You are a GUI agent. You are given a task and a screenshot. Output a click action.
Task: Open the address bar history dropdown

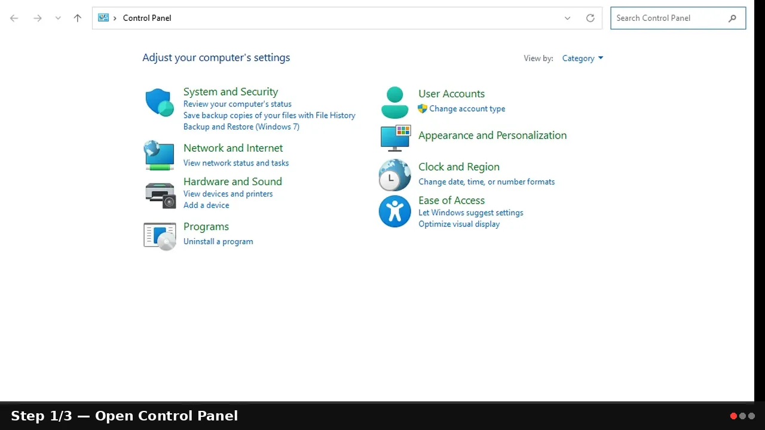pos(568,18)
